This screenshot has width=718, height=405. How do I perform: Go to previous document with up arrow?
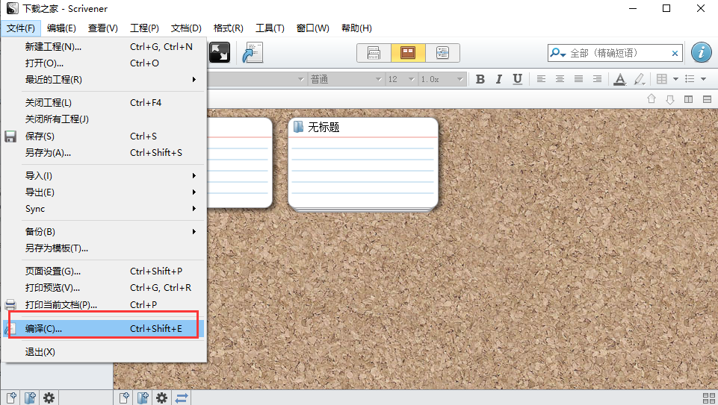click(652, 98)
